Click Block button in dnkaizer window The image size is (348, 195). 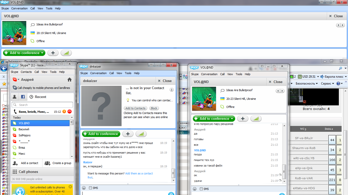[154, 108]
